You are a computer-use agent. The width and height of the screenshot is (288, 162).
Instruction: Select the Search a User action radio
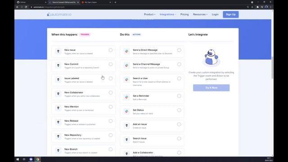pos(179,78)
